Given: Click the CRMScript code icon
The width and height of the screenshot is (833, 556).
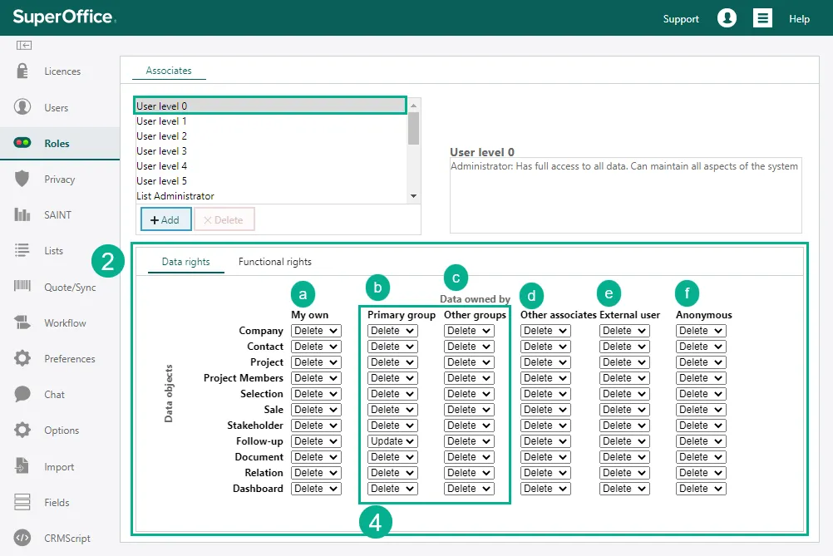Looking at the screenshot, I should [x=22, y=538].
